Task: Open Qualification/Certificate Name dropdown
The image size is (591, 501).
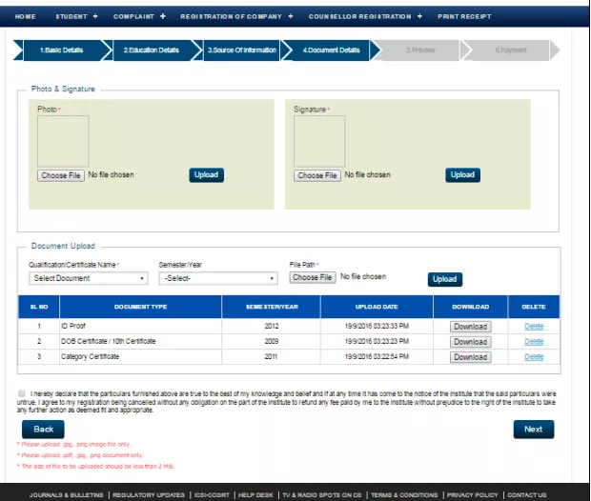Action: click(89, 278)
